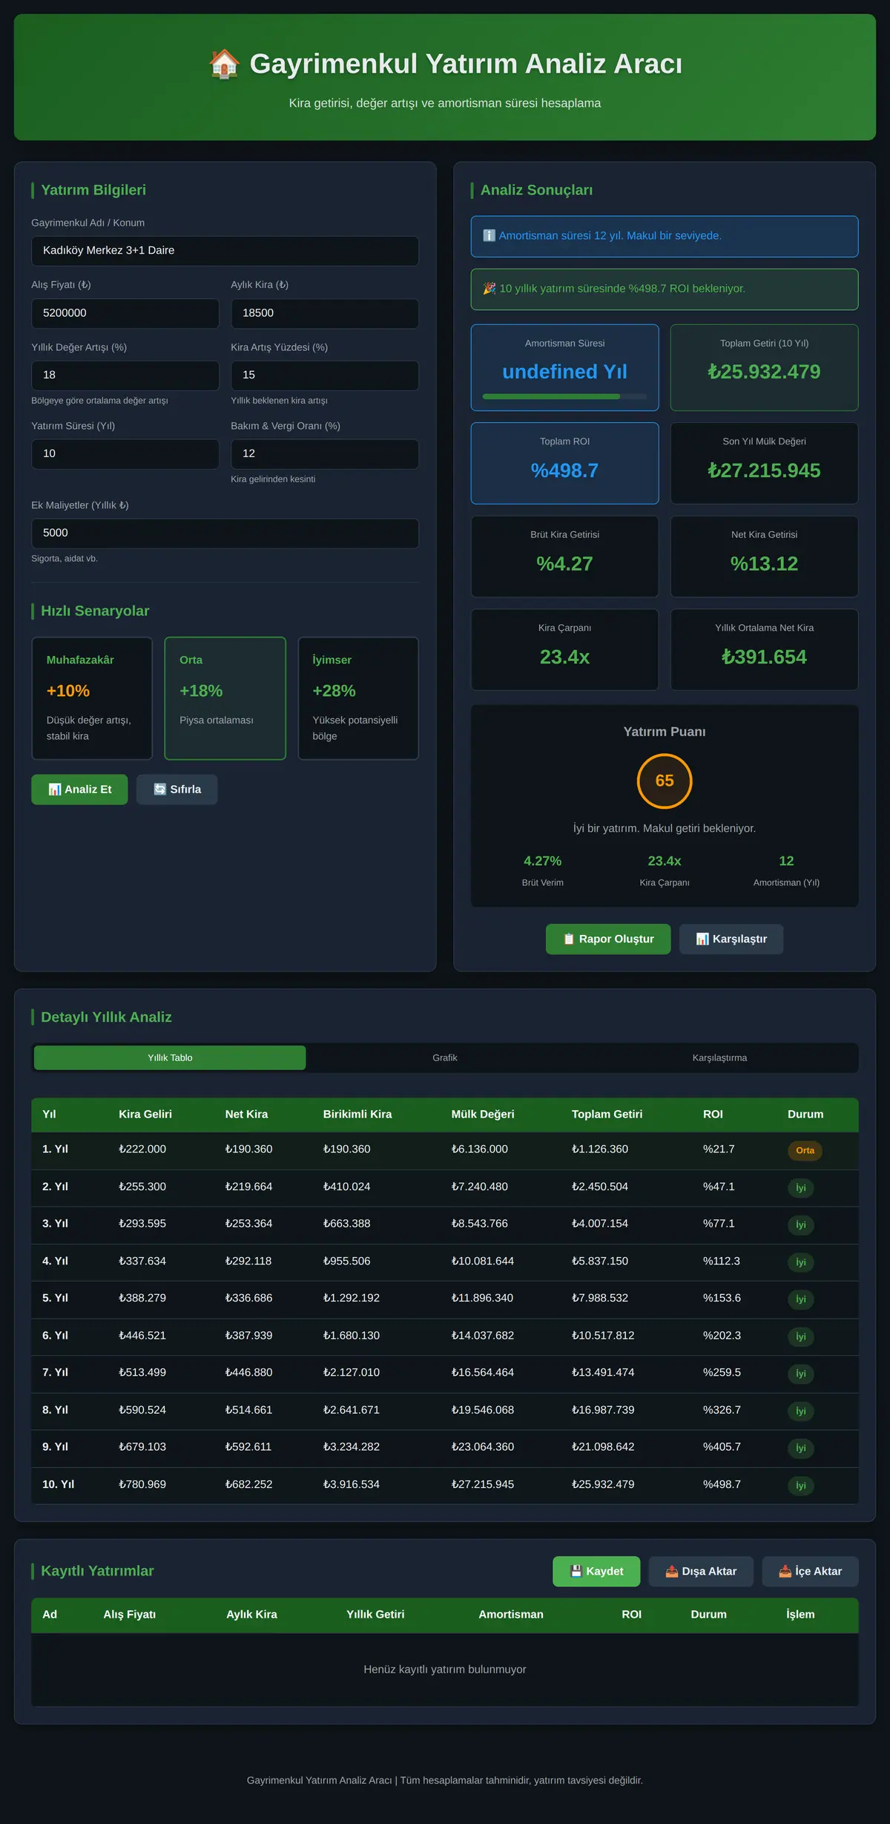Save investment with Kaydet button
Image resolution: width=890 pixels, height=1824 pixels.
[x=596, y=1571]
